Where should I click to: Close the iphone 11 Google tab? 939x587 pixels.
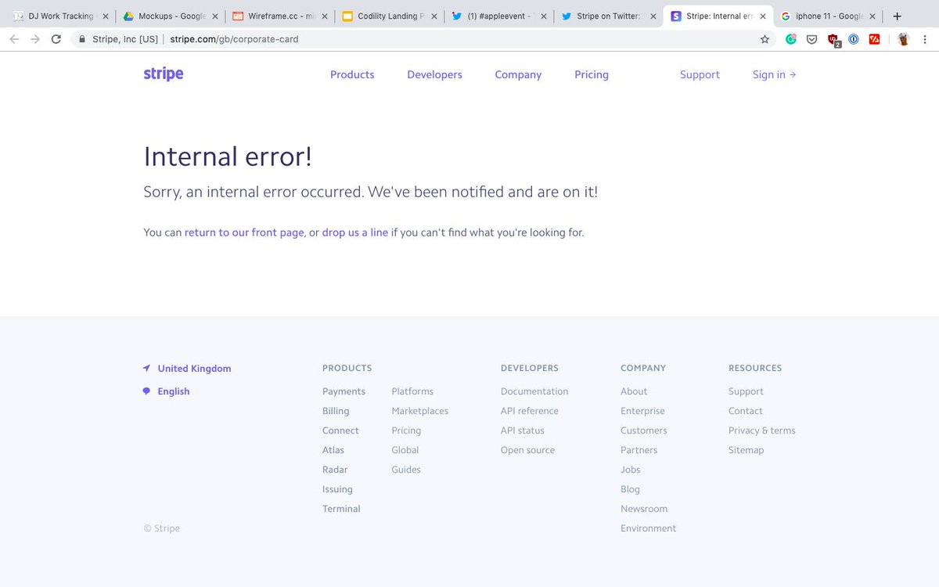tap(872, 16)
